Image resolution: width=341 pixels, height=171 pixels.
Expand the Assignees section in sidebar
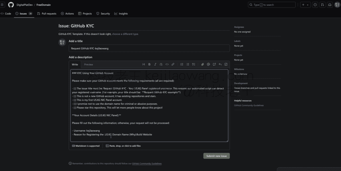coord(239,27)
